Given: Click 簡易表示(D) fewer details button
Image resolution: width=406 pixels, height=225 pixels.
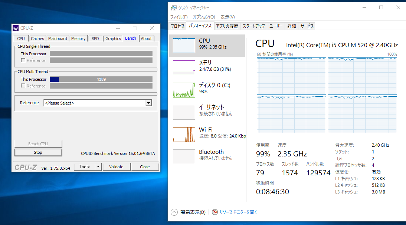Looking at the screenshot, I should coord(193,212).
